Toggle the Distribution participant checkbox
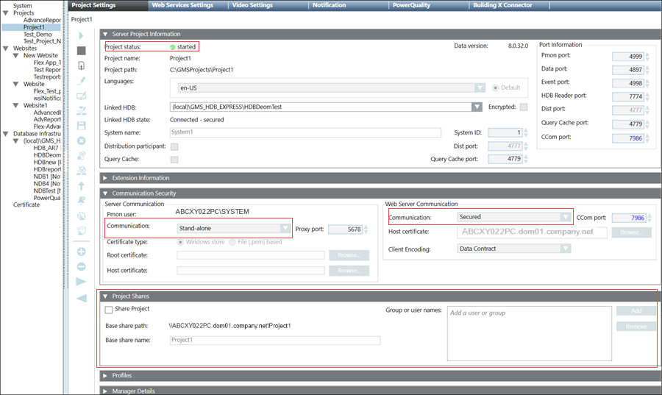This screenshot has height=395, width=662. 174,146
